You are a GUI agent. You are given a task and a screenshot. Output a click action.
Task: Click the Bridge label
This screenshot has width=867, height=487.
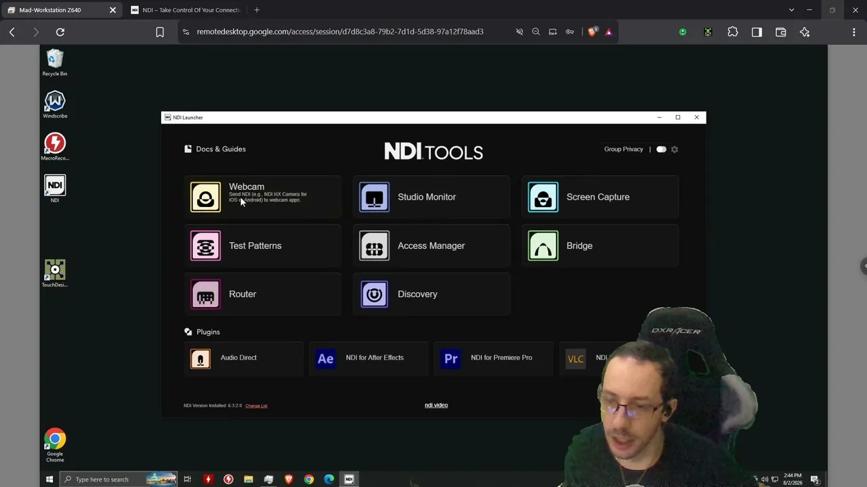pyautogui.click(x=580, y=246)
